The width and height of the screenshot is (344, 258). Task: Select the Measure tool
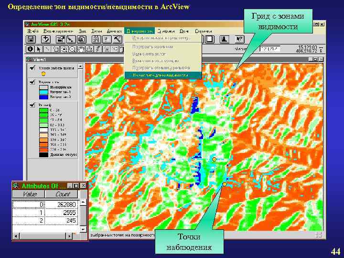click(x=89, y=49)
